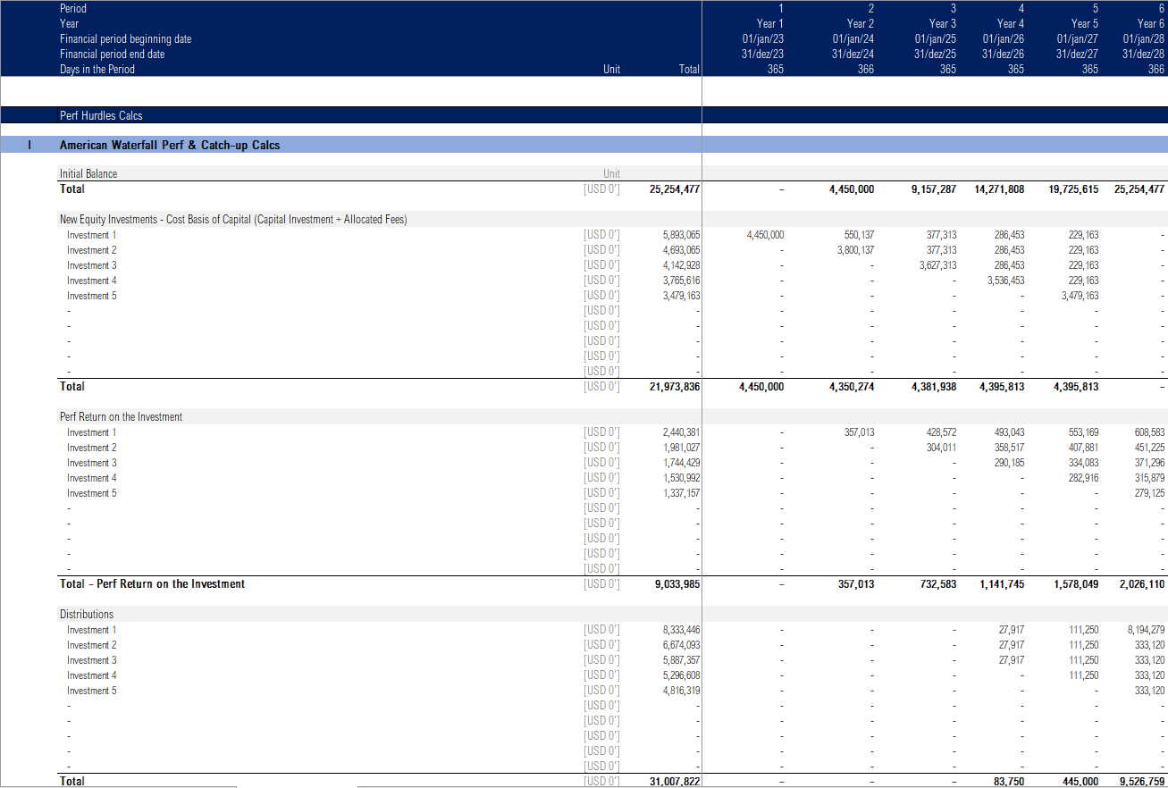Click Perf Return total 1,744,429
Viewport: 1168px width, 788px height.
point(681,463)
